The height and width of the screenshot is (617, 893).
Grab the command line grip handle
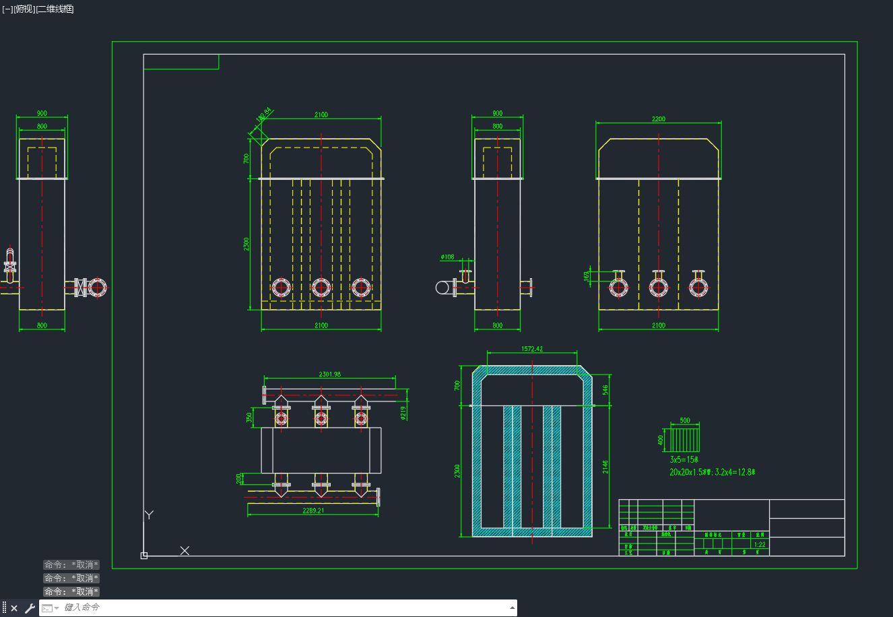pos(4,608)
